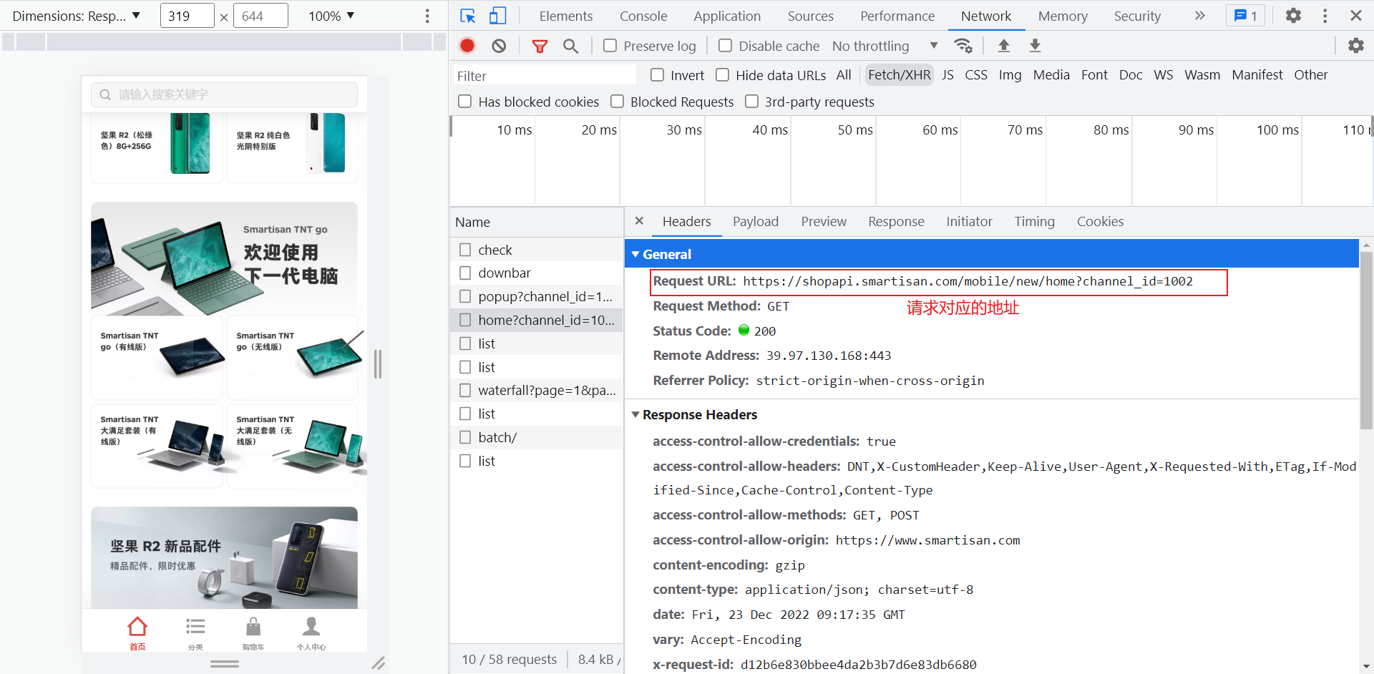
Task: Enable Disable cache checkbox
Action: (x=725, y=46)
